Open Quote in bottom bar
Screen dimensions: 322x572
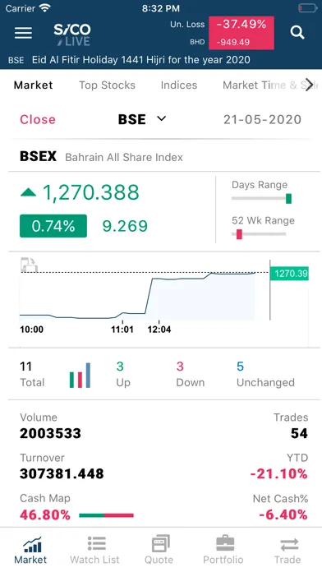(159, 550)
